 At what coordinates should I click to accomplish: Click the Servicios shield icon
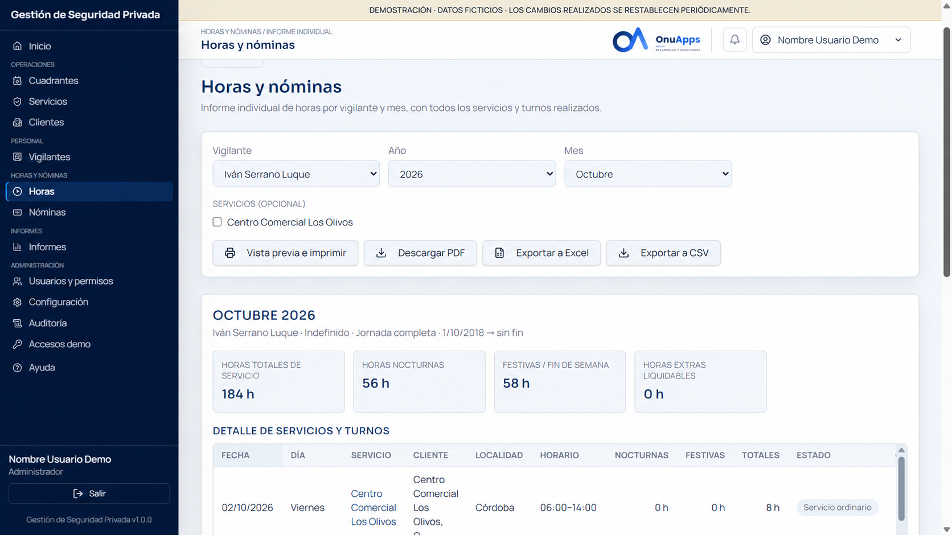18,101
